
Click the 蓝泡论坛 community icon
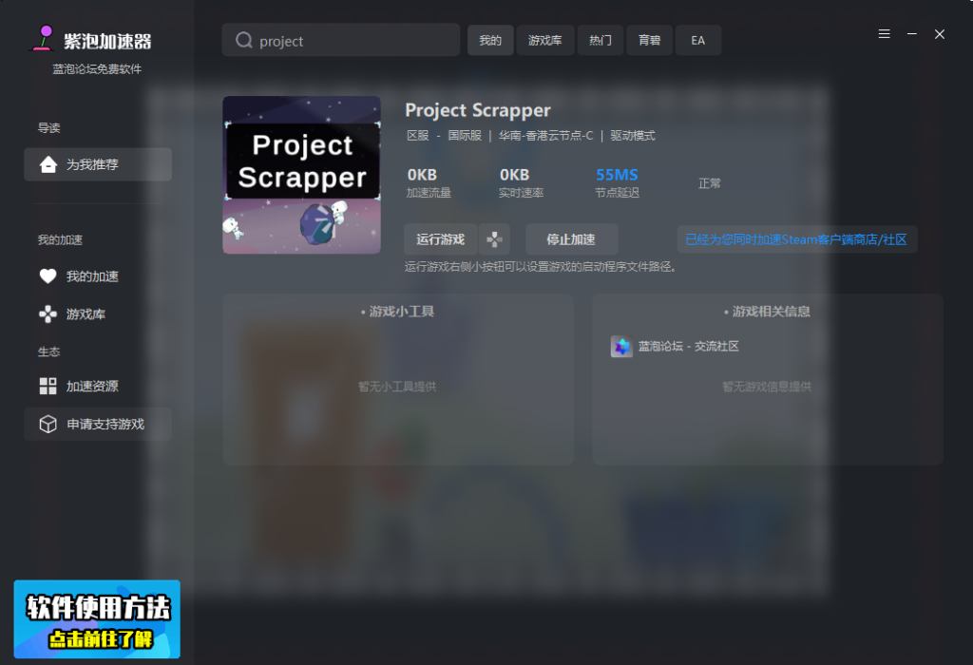coord(621,346)
